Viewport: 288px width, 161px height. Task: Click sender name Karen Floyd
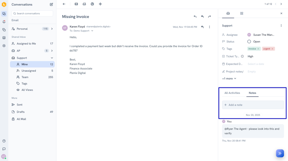point(77,27)
